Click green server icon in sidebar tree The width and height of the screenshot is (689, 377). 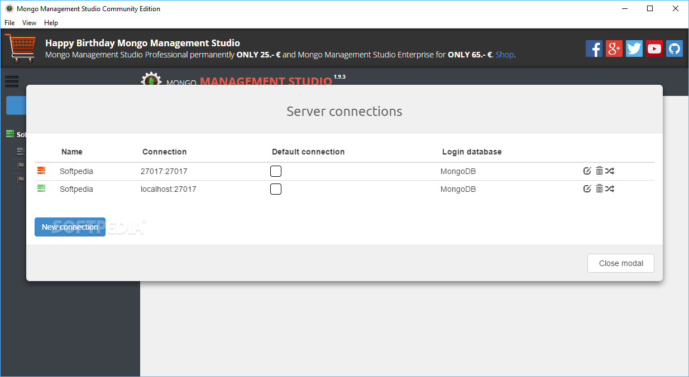(x=10, y=134)
